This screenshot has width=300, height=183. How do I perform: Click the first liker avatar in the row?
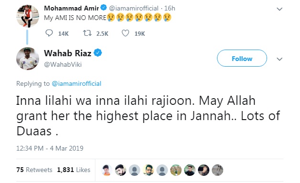tap(107, 170)
